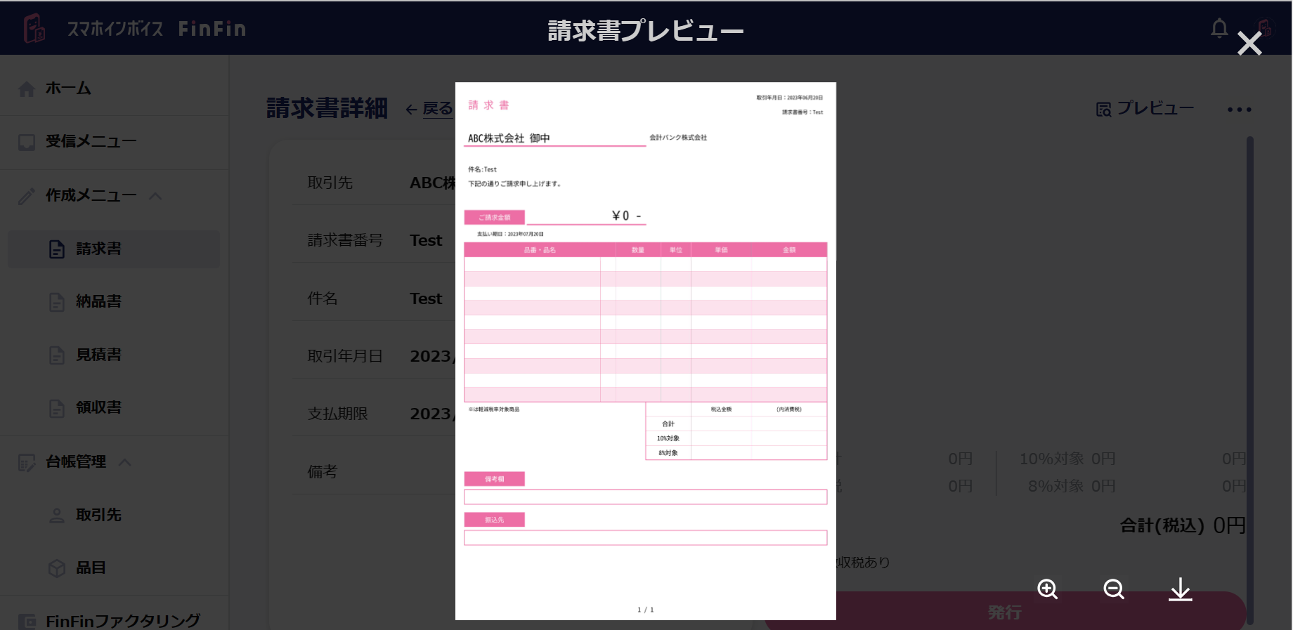Click the 請求書詳細 heading
The image size is (1293, 630).
[x=327, y=108]
